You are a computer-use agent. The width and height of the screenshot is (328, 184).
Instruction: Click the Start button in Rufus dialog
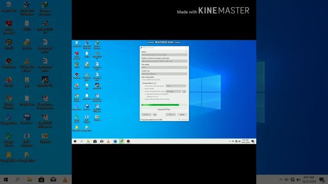click(171, 114)
